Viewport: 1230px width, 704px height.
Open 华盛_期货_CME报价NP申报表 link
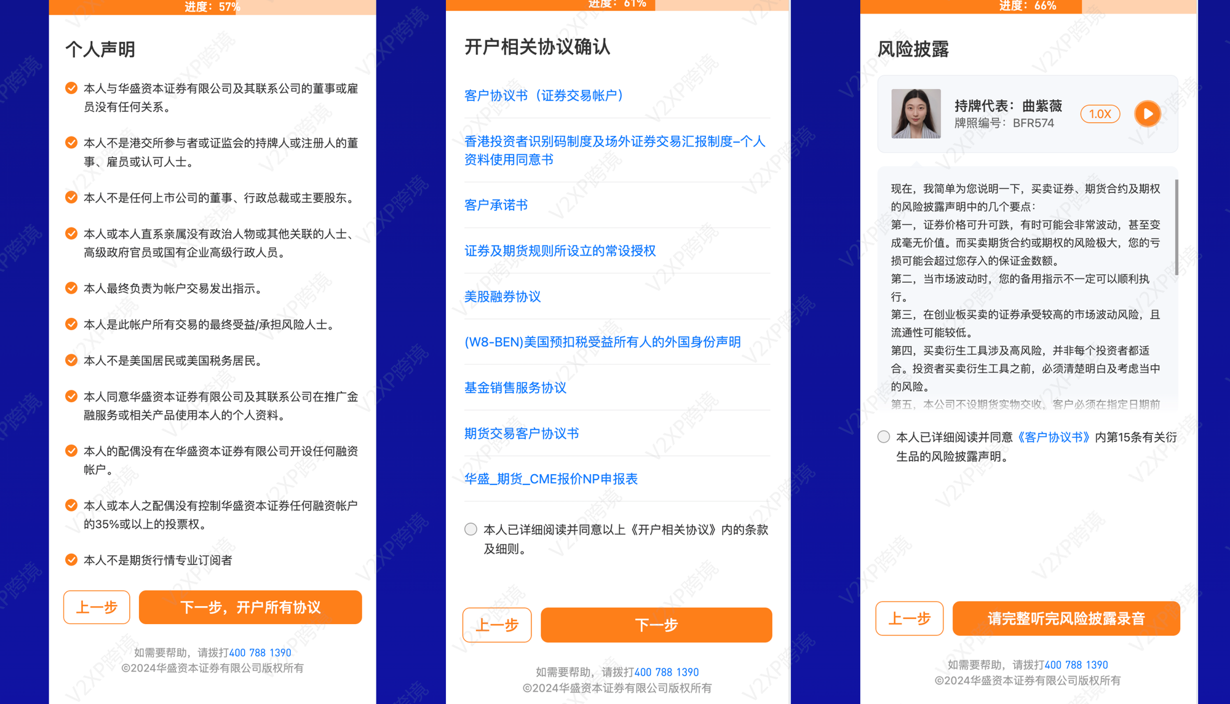click(550, 479)
